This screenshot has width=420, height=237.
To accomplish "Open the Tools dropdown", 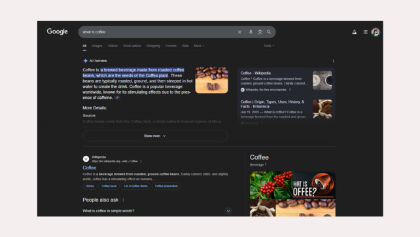I will click(x=269, y=46).
